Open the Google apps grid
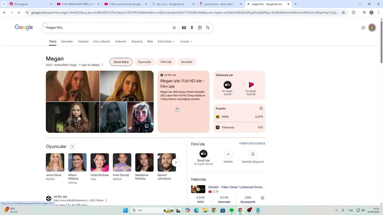The height and width of the screenshot is (215, 383). point(363,28)
